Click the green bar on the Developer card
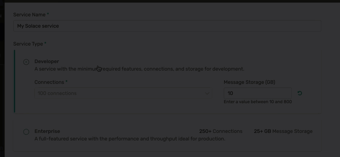This screenshot has height=157, width=340. 15,81
